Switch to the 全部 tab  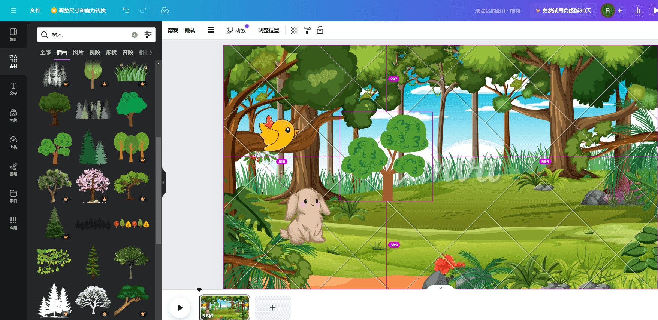click(45, 52)
